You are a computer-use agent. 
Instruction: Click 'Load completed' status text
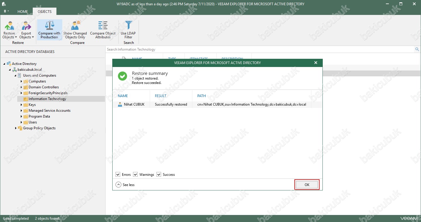pyautogui.click(x=16, y=218)
